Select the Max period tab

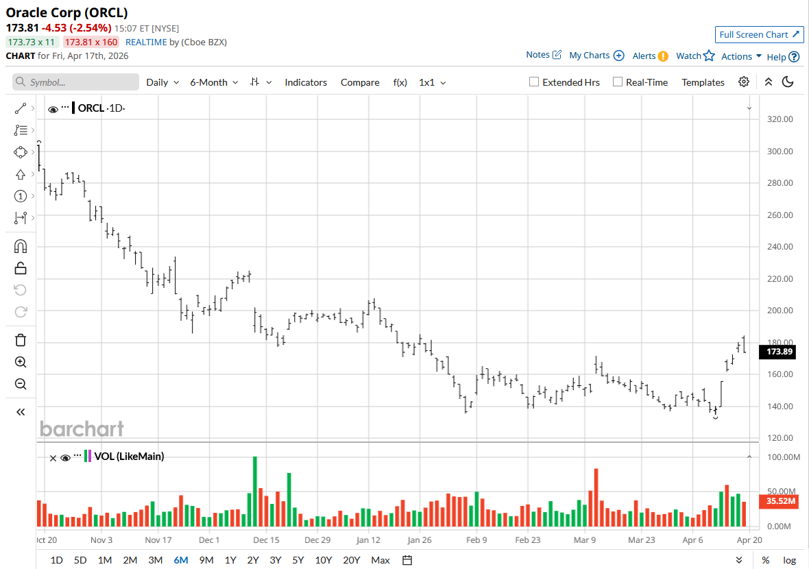(381, 560)
